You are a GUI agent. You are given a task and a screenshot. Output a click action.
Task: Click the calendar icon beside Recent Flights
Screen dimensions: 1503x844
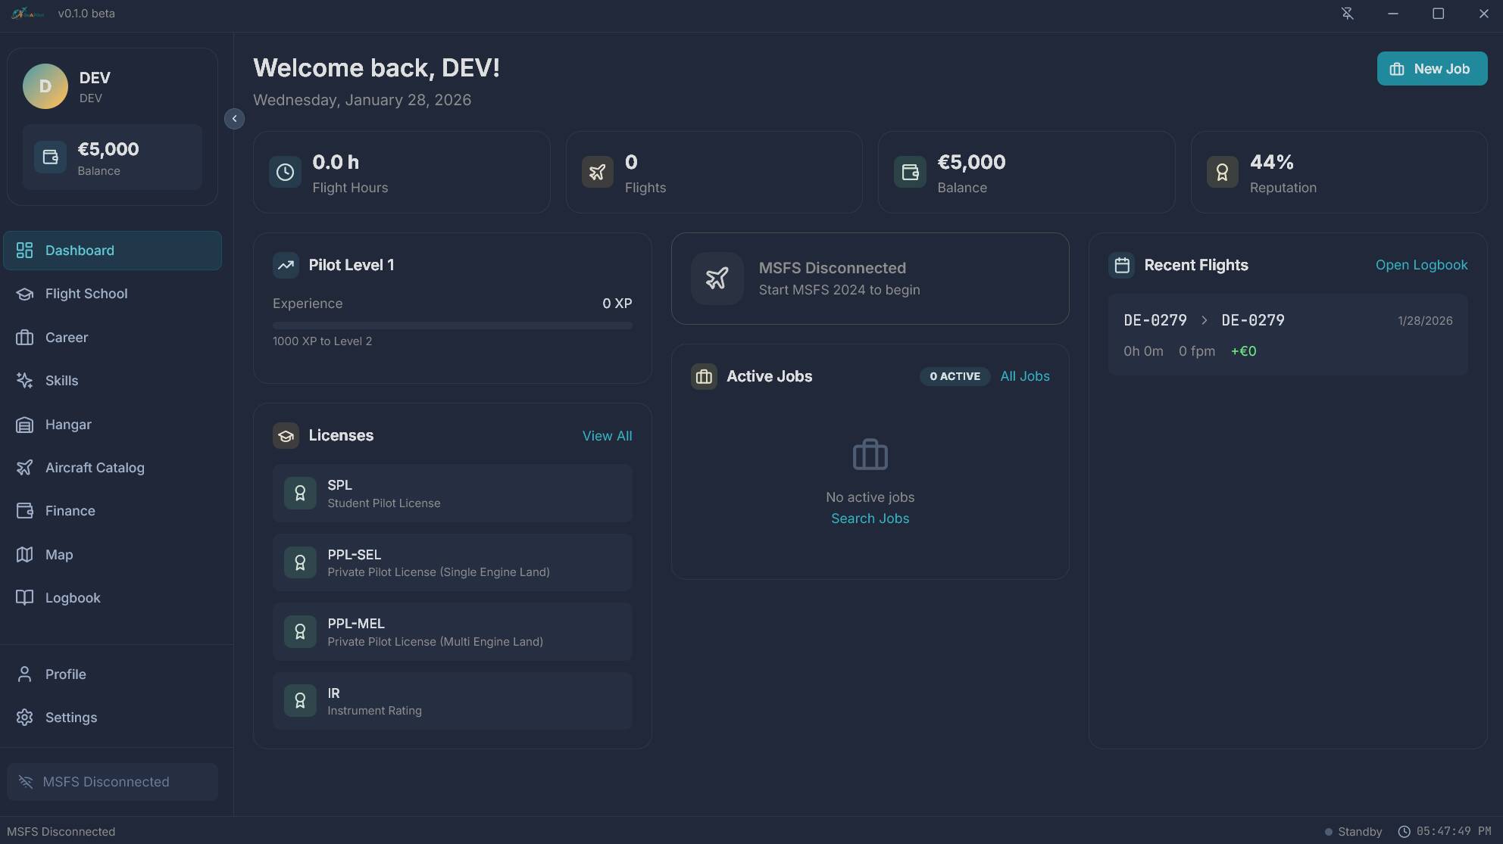tap(1121, 265)
